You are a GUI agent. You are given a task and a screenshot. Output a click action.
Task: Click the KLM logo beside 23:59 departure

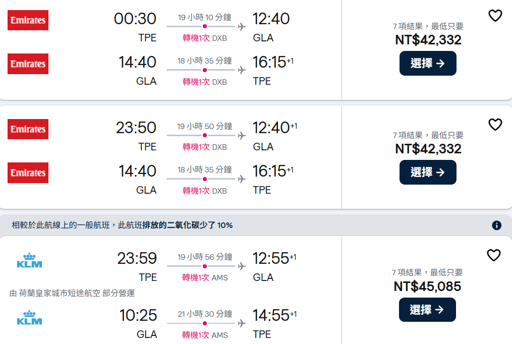coord(29,260)
